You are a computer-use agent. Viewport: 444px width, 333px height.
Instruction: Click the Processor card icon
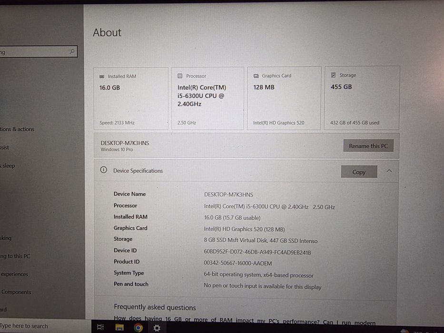[180, 76]
